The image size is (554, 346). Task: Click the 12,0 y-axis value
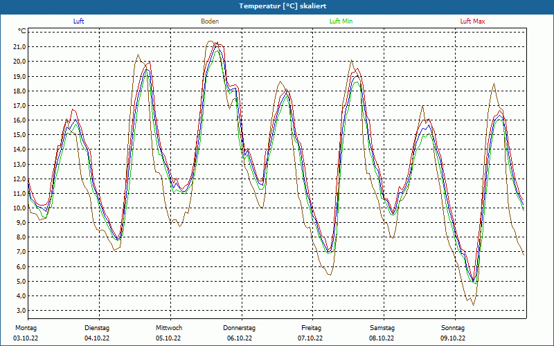tap(19, 179)
